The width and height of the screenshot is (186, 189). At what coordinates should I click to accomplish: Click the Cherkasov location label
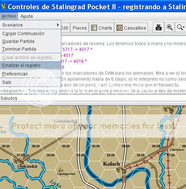click(177, 150)
